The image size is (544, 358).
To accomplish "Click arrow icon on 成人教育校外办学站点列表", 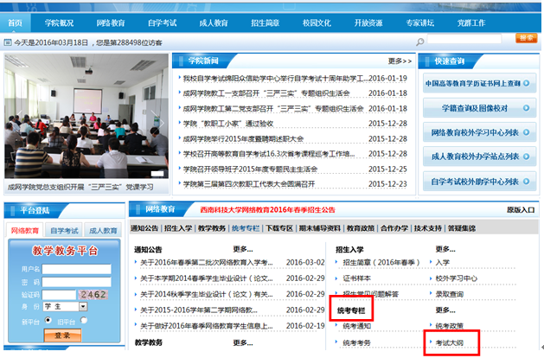I will pyautogui.click(x=526, y=157).
